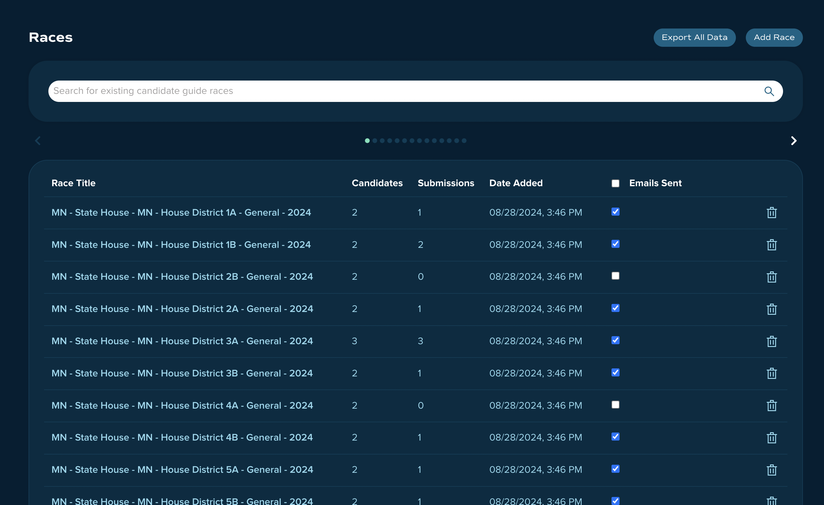The image size is (824, 505).
Task: Uncheck Emails Sent for District 4B
Action: coord(615,437)
